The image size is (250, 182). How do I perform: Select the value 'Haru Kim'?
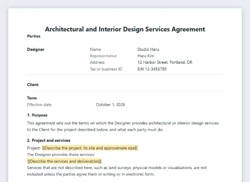tap(146, 56)
